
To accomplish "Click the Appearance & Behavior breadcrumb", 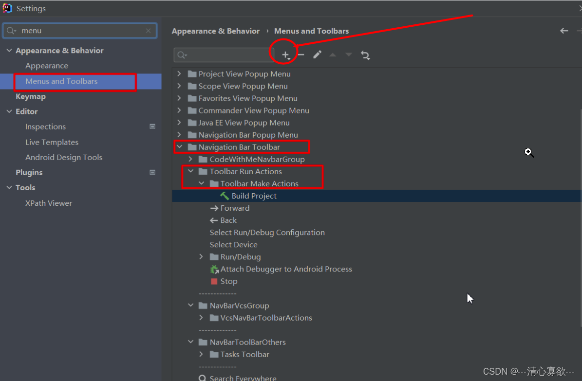I will (x=216, y=31).
